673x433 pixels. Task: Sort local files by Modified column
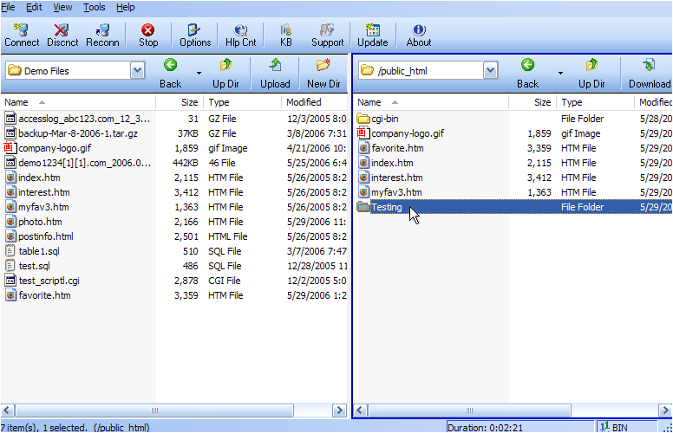click(x=314, y=102)
